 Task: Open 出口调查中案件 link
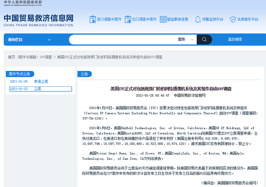click(144, 19)
